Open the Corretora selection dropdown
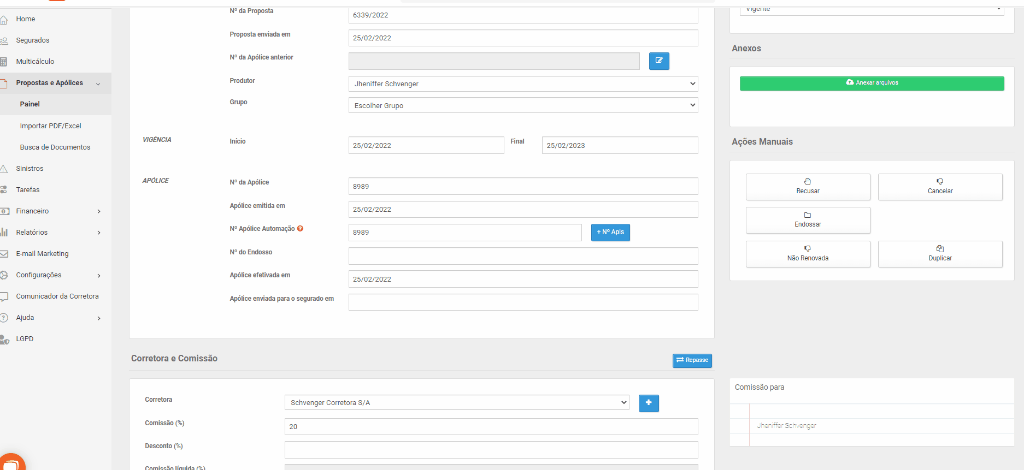 tap(457, 403)
